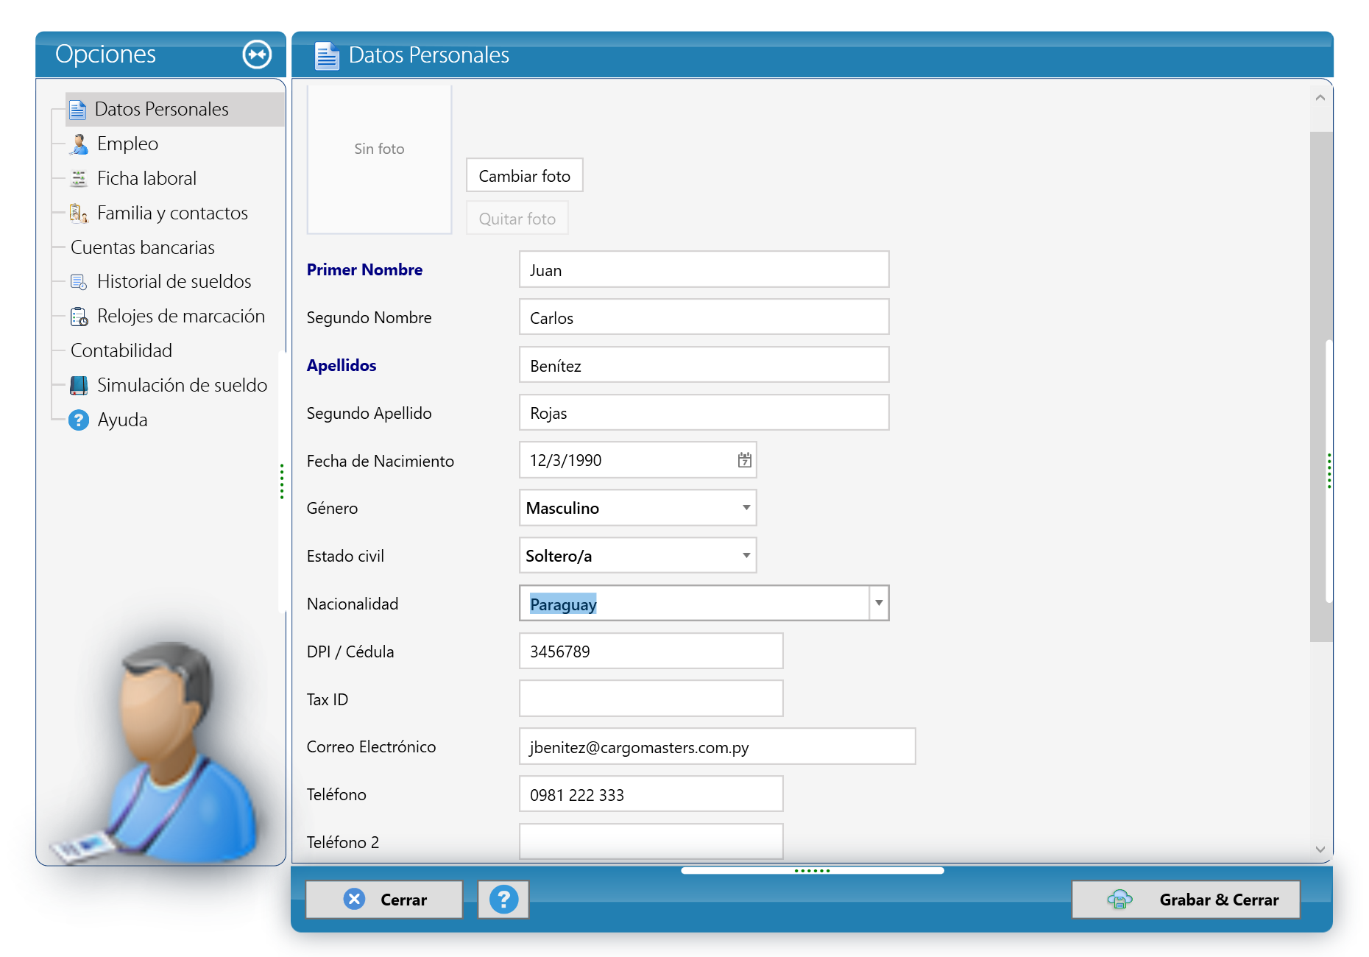Go to Relojes de marcación
The height and width of the screenshot is (957, 1369).
[181, 317]
